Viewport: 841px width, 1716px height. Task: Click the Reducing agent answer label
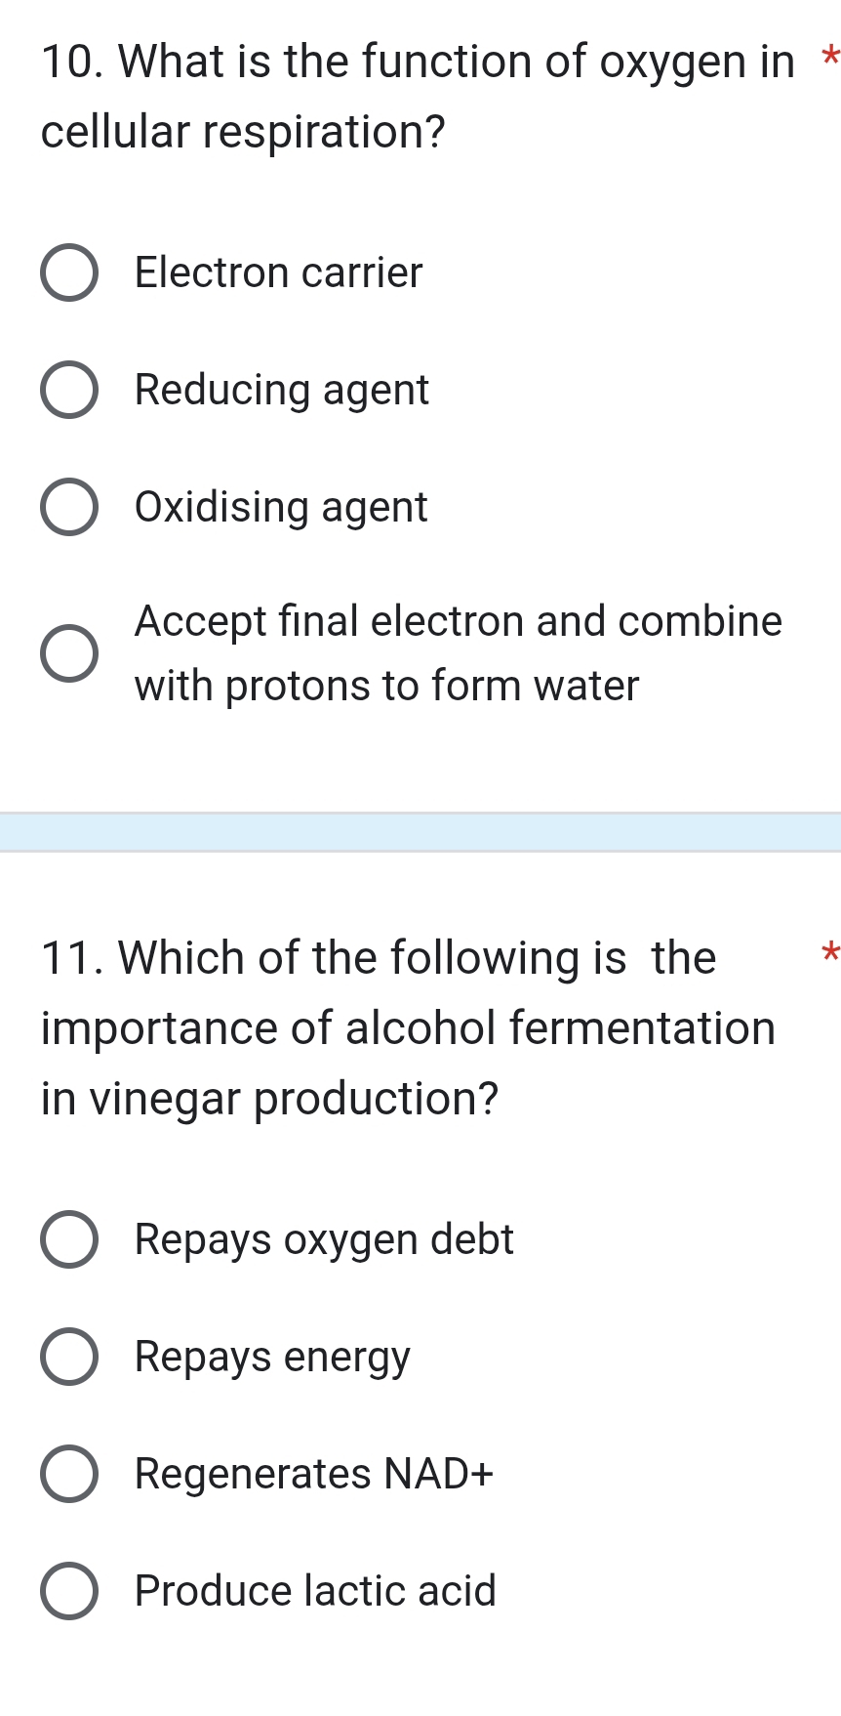[x=281, y=391]
